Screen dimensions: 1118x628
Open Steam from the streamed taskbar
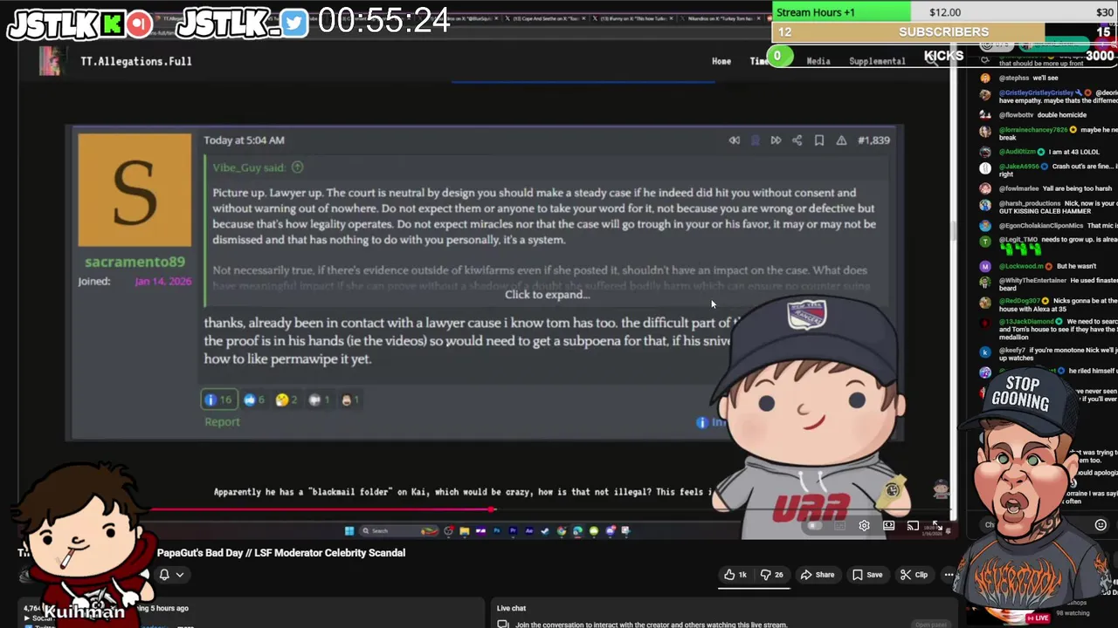tap(545, 530)
